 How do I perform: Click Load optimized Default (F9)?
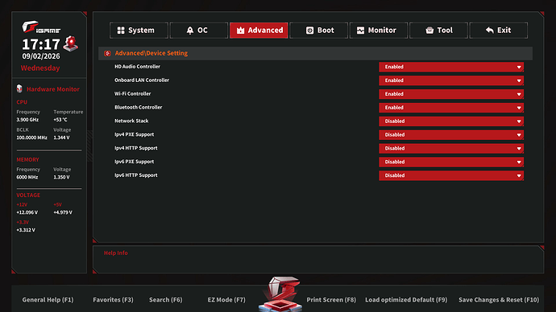pos(406,300)
